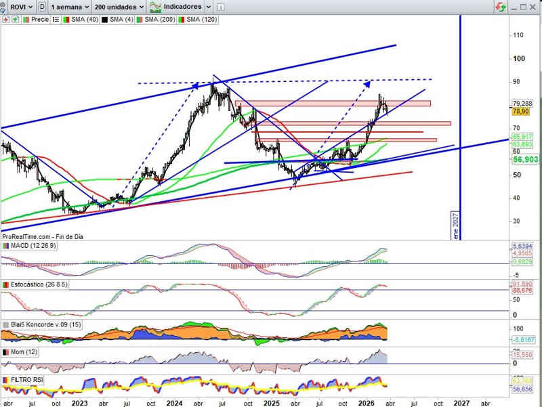Click the arrow next to Indicadores
The height and width of the screenshot is (407, 542).
pyautogui.click(x=209, y=7)
